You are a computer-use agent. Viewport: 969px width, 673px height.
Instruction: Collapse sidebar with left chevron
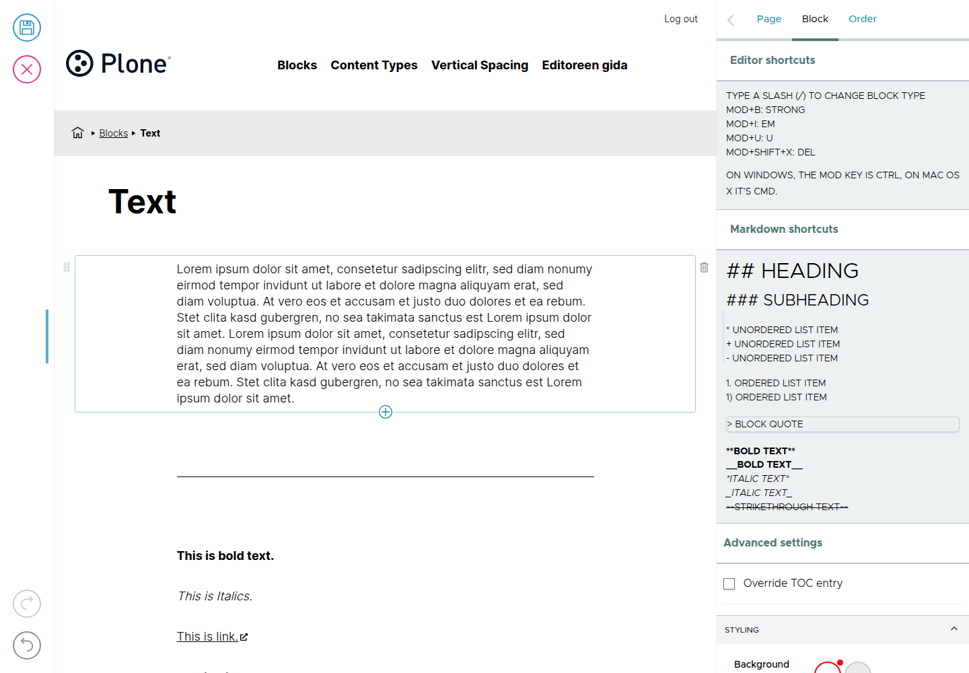(x=731, y=20)
